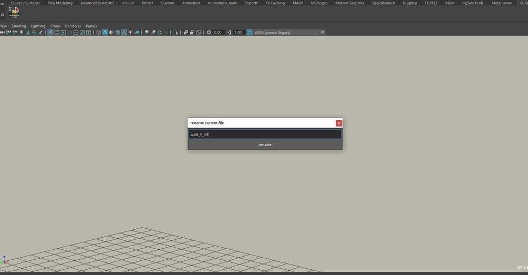
Task: Switch to Motion Graphics shelf tab
Action: tap(349, 3)
